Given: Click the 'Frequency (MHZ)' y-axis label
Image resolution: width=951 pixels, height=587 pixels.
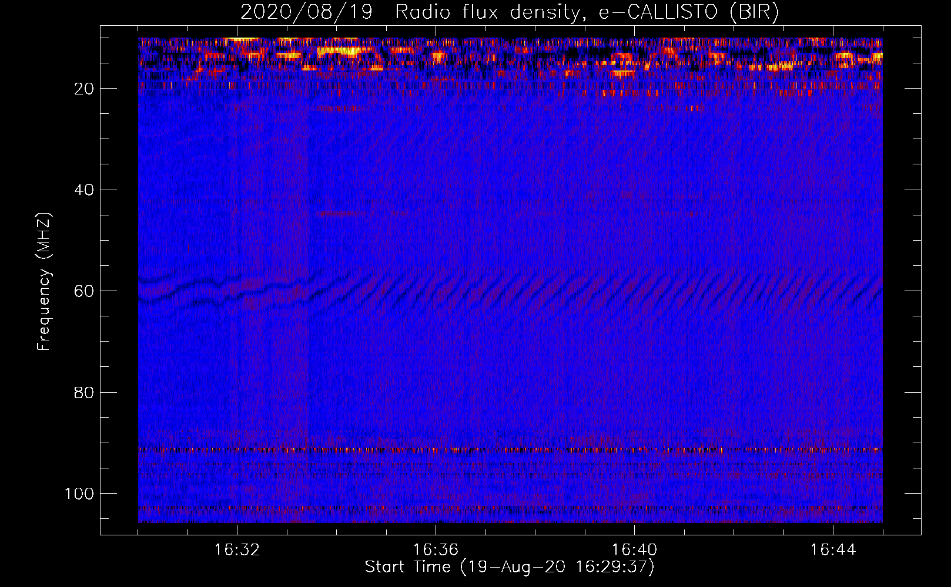Looking at the screenshot, I should pos(44,282).
